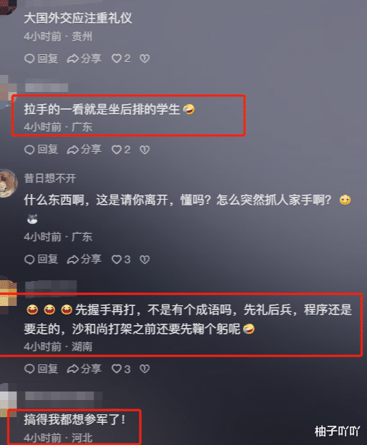Reply to the 大国外交应注重礼仪 comment
This screenshot has height=445, width=367.
41,58
